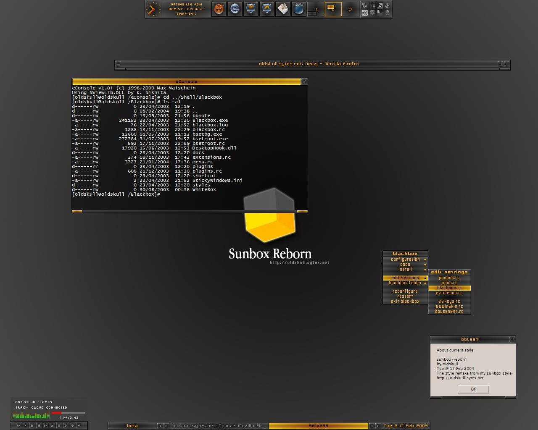
Task: Open extension.rc from edit settings
Action: click(449, 293)
